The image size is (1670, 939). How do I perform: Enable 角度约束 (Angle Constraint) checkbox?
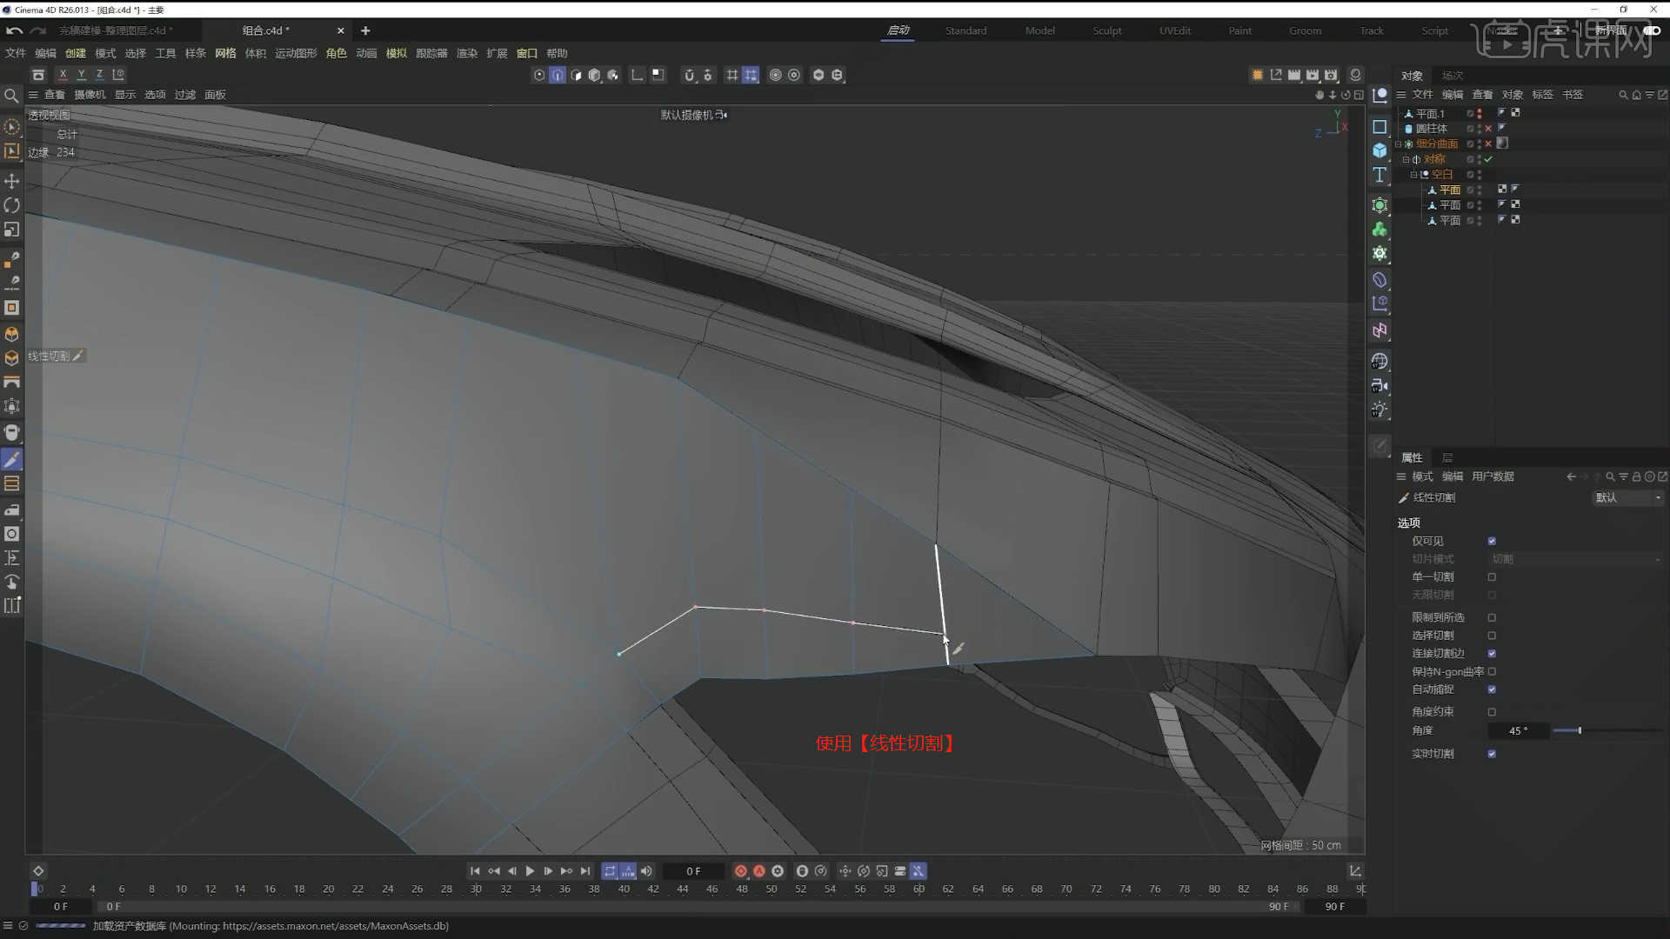pyautogui.click(x=1492, y=711)
